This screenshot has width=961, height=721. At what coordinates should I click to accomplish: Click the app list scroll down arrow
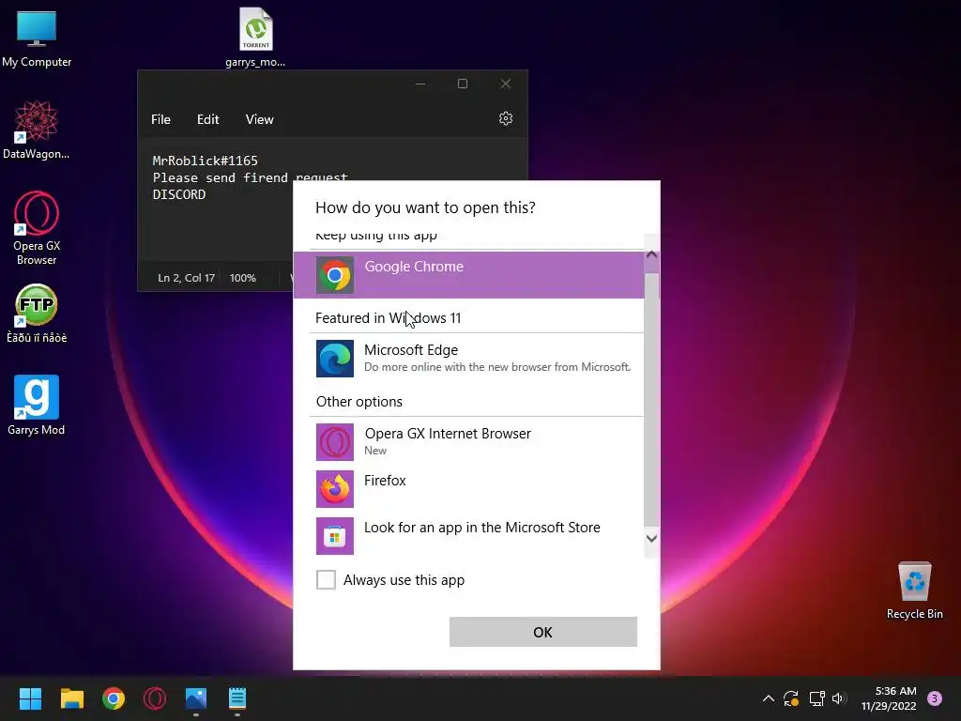click(x=651, y=538)
